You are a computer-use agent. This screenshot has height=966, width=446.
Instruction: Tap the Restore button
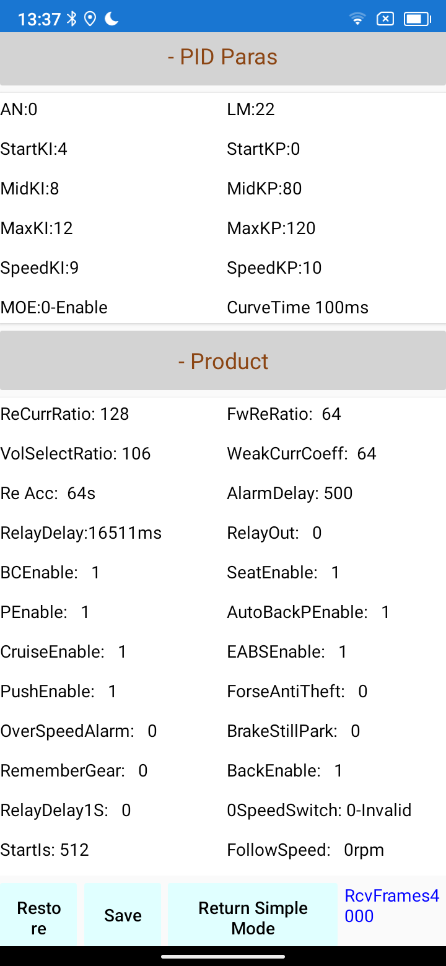tap(38, 918)
